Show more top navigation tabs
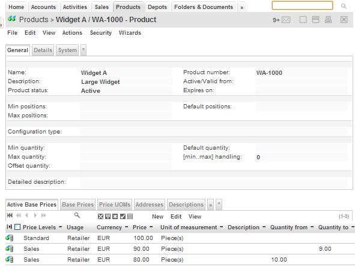Image resolution: width=355 pixels, height=267 pixels. [241, 7]
